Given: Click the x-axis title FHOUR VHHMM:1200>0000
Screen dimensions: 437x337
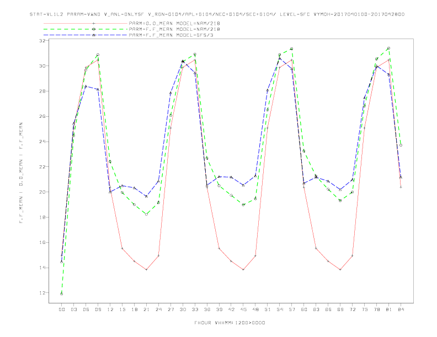Looking at the screenshot, I should click(x=230, y=323).
